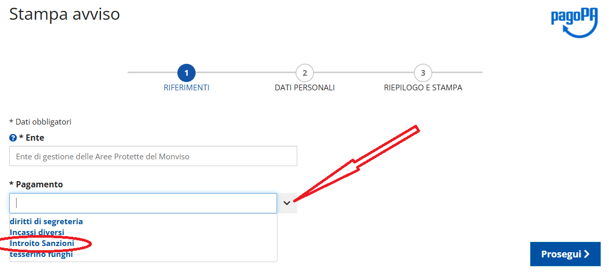
Task: Pick "Introito Sanzioni" payment option
Action: click(x=42, y=243)
